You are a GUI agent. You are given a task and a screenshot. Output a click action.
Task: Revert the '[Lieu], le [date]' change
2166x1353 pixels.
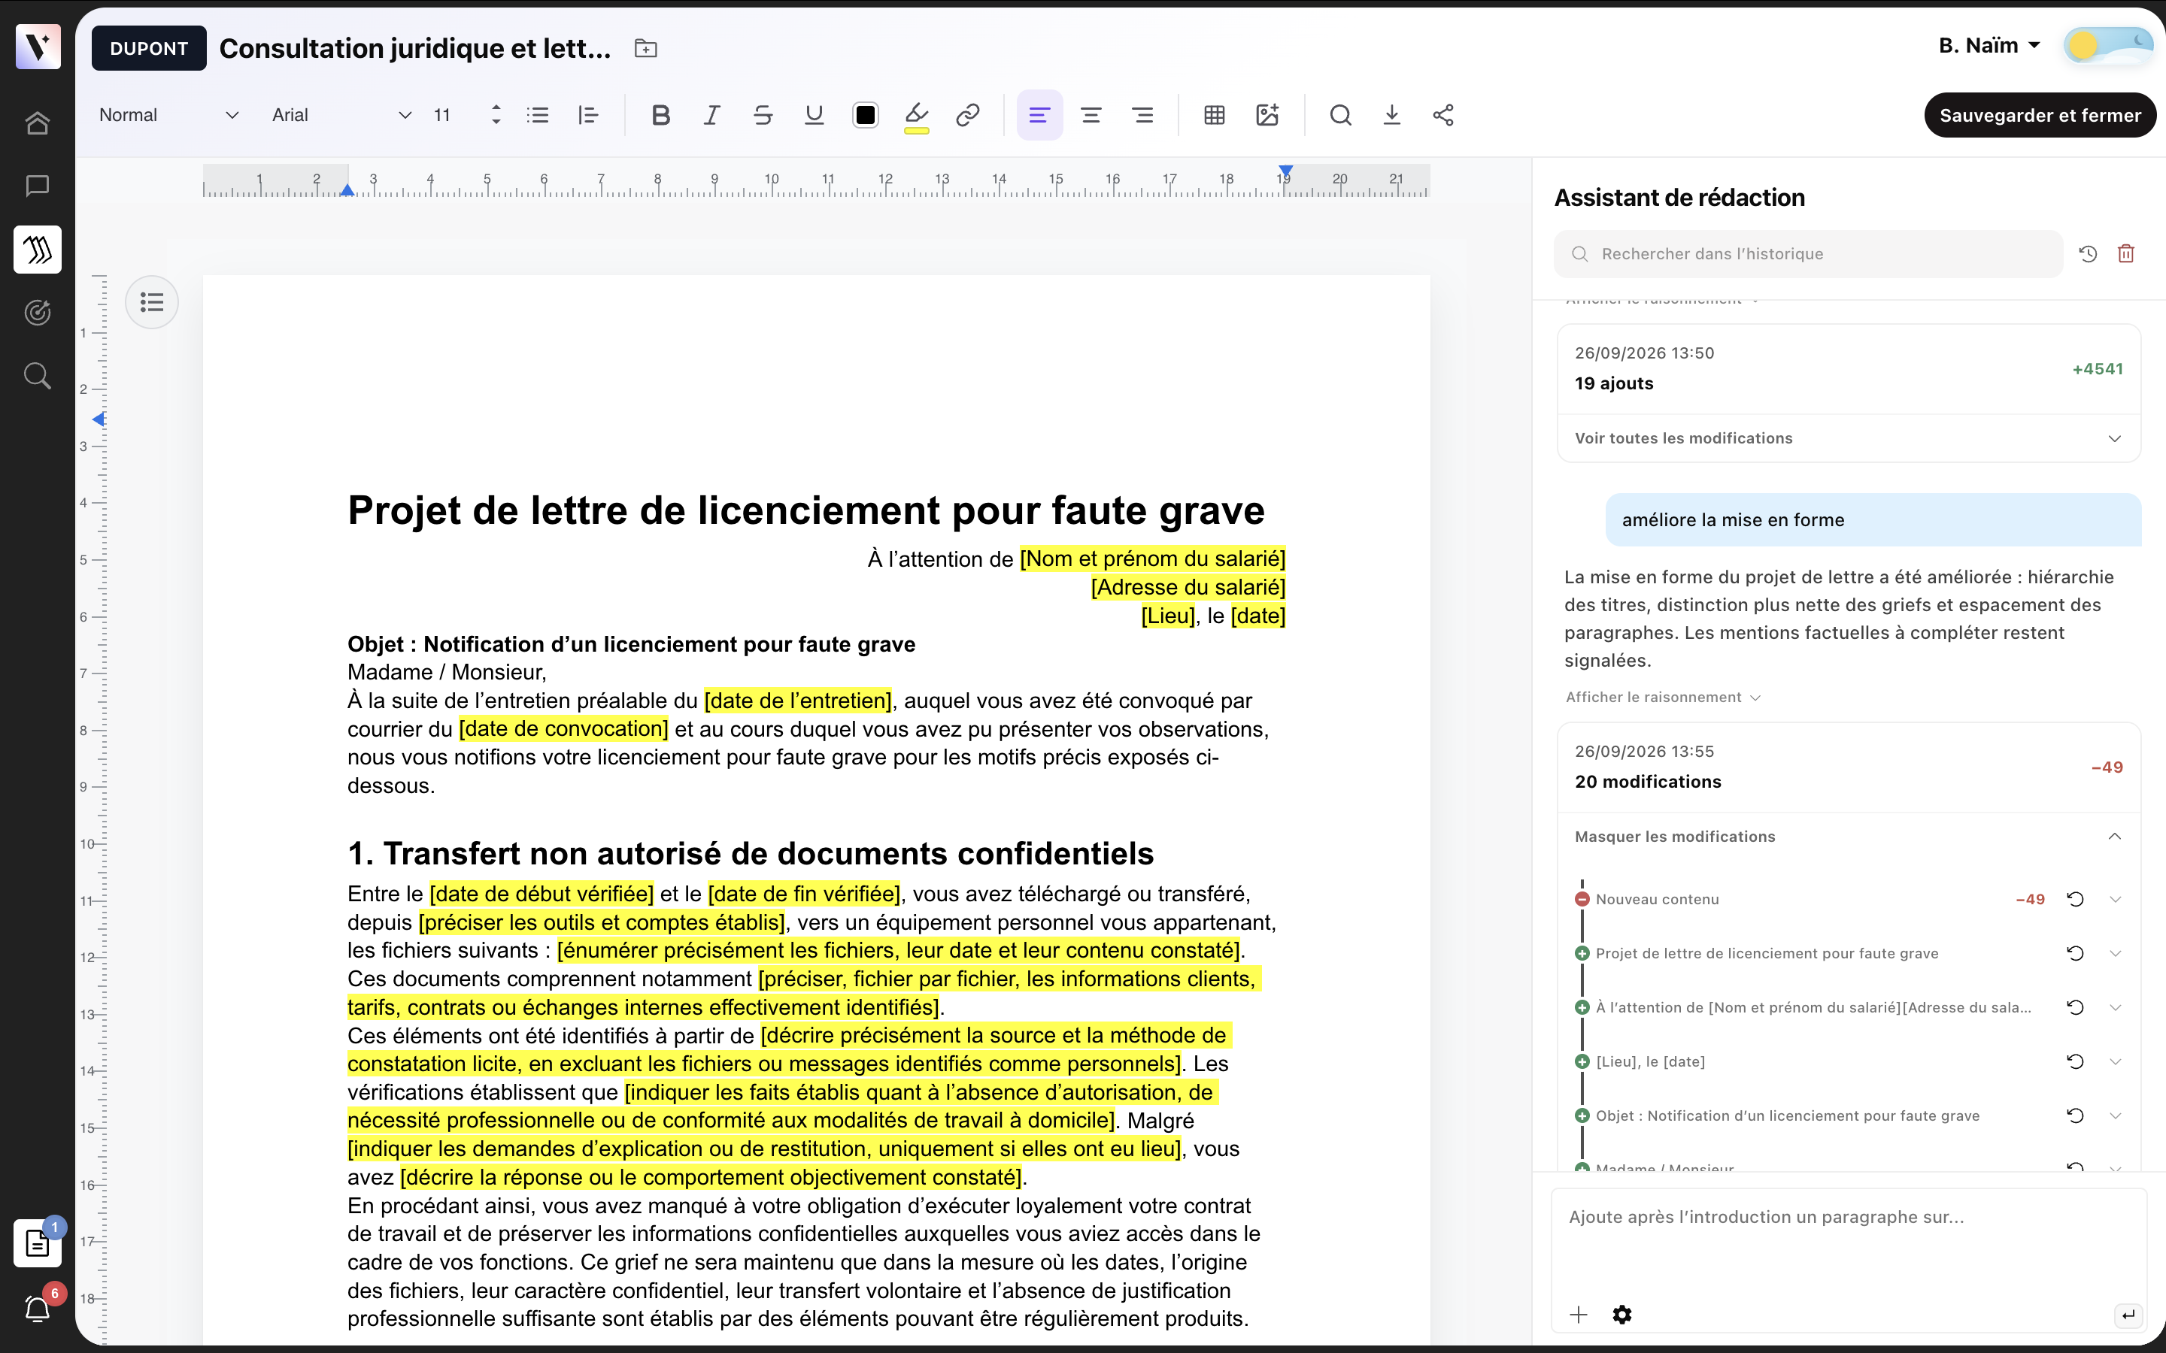(x=2076, y=1061)
